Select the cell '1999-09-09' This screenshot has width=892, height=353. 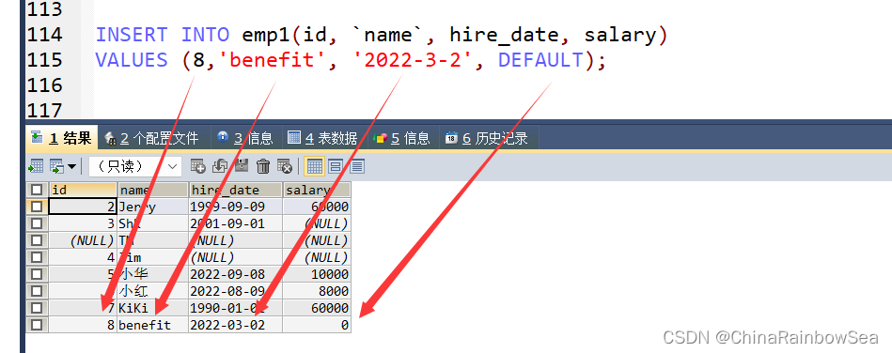pos(236,207)
